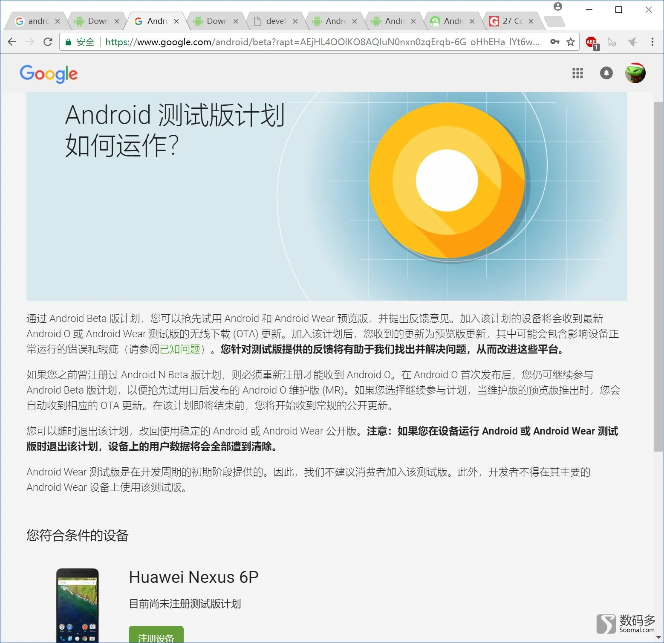This screenshot has height=643, width=664.
Task: Switch to the first 'Down' Android tab
Action: (x=98, y=21)
